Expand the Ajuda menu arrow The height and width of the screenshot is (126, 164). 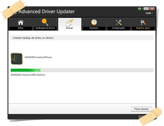point(153,13)
